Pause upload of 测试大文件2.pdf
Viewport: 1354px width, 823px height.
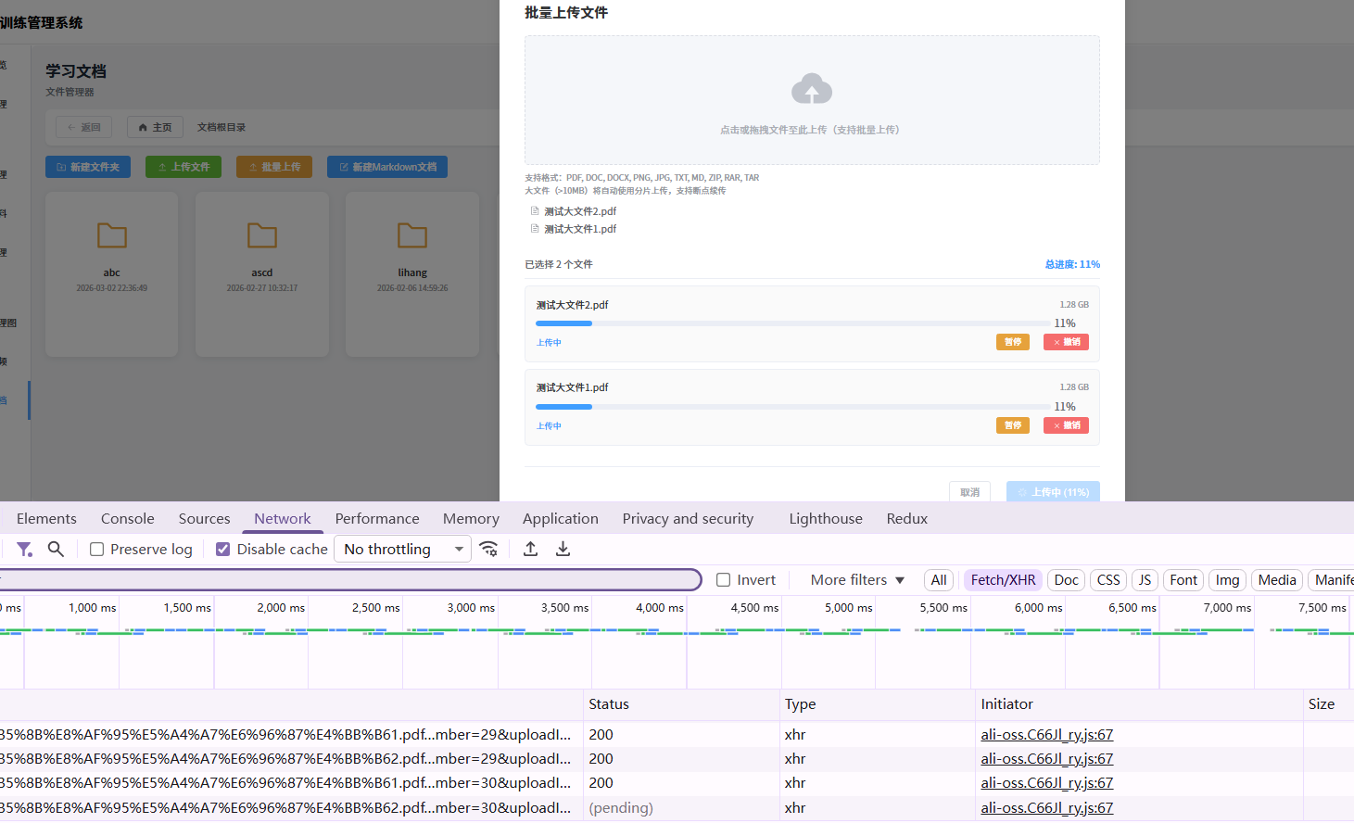(x=1012, y=342)
